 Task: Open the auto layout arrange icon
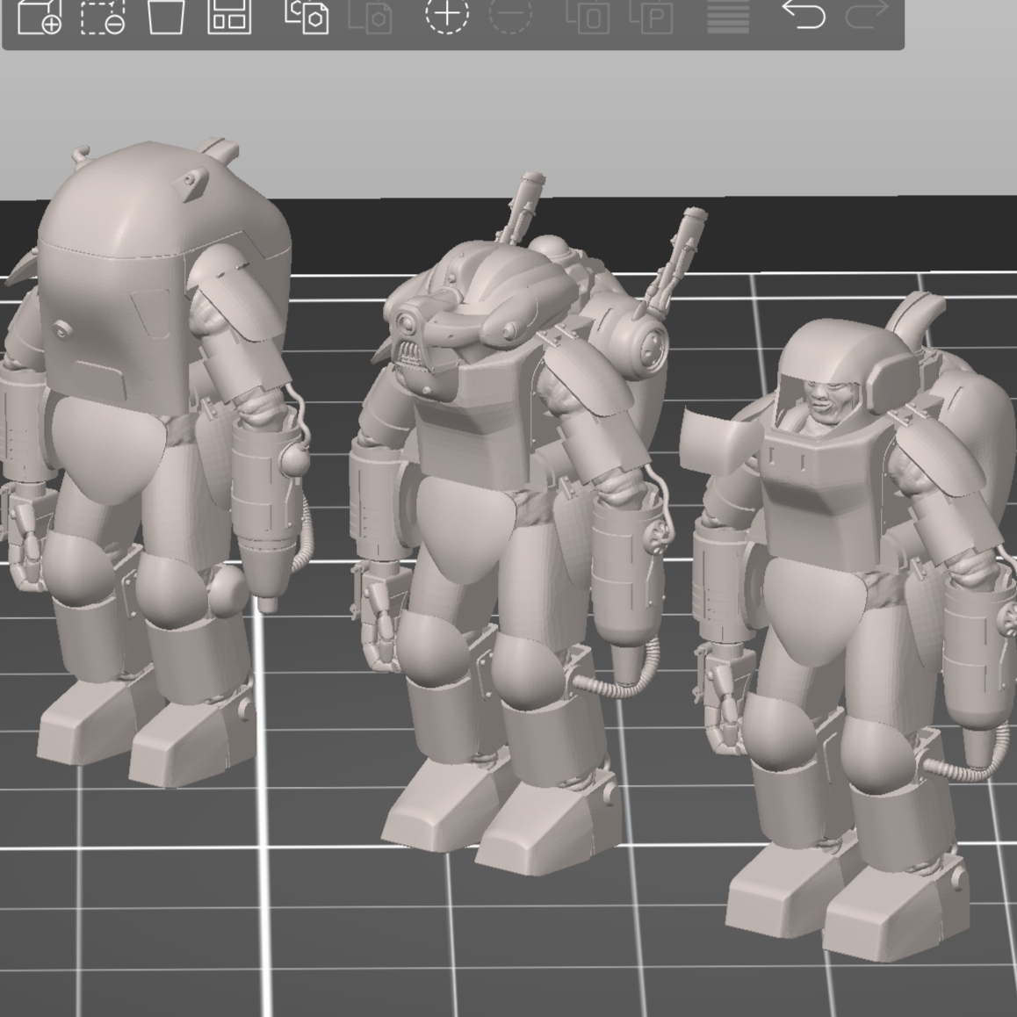point(229,16)
